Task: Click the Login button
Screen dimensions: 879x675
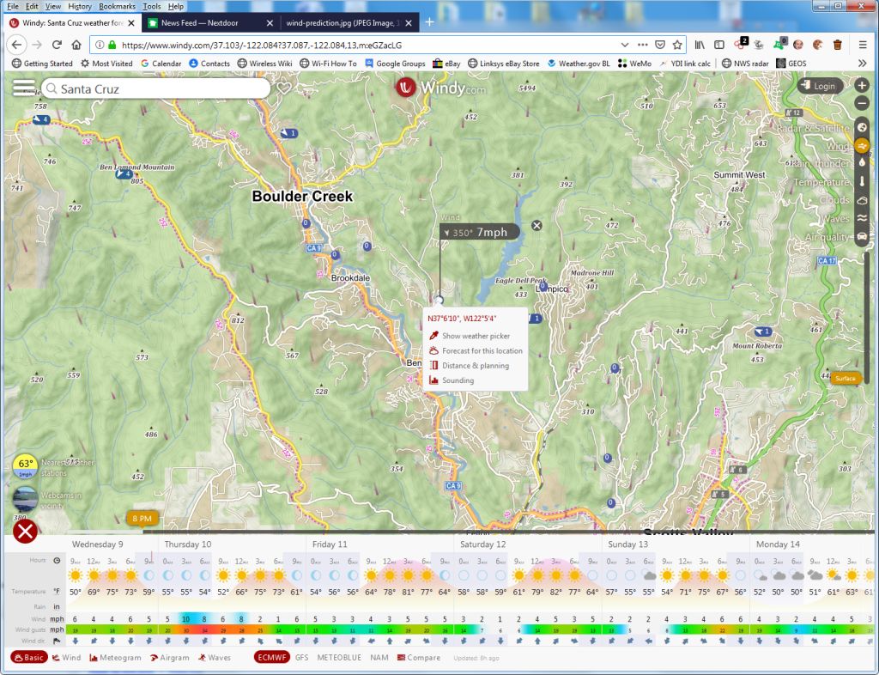Action: [x=818, y=86]
